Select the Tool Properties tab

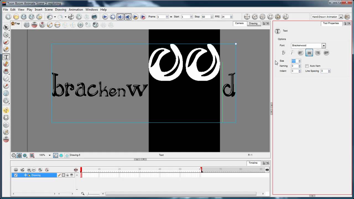pos(331,23)
